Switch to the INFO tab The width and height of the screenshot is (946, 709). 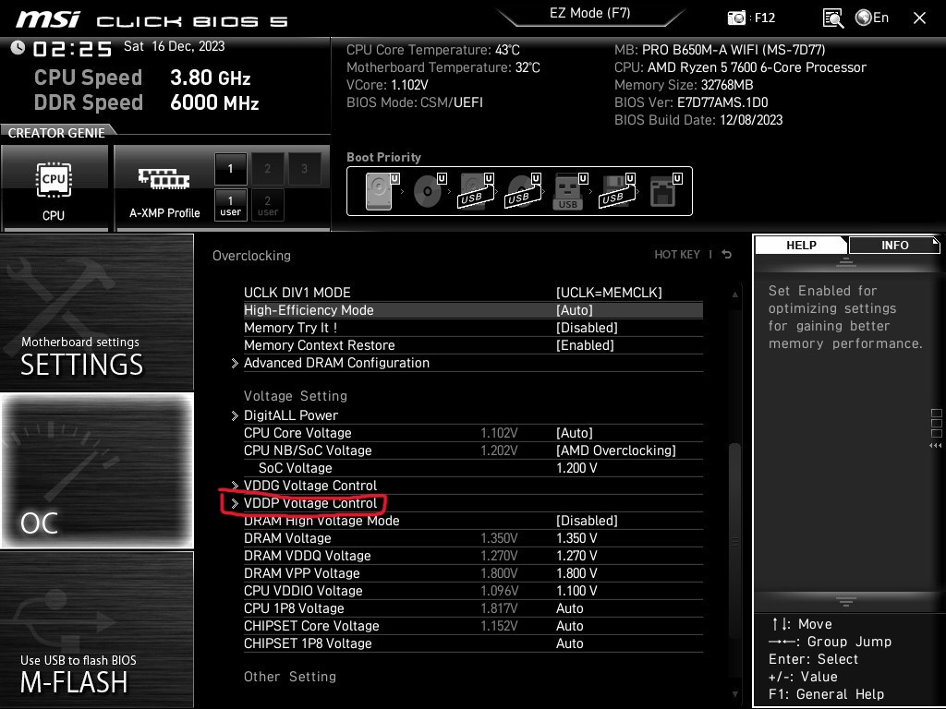[894, 245]
